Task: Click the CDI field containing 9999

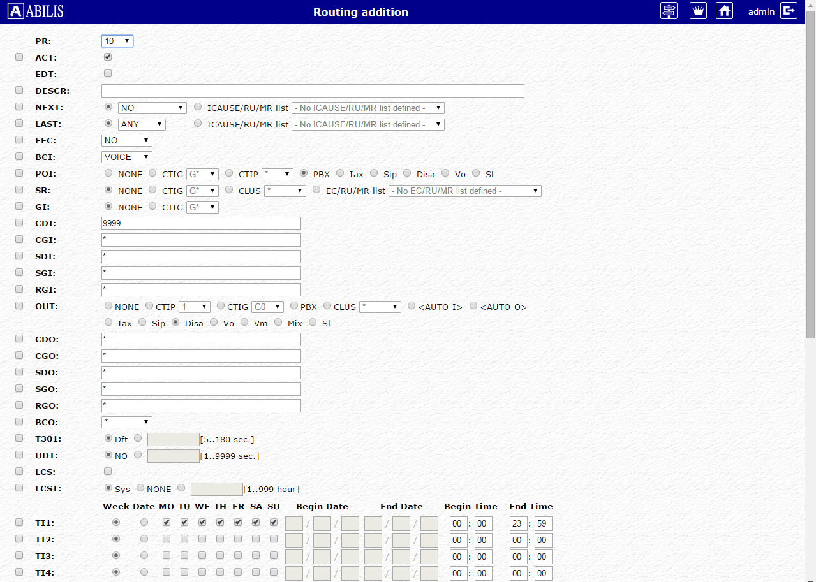Action: tap(201, 223)
